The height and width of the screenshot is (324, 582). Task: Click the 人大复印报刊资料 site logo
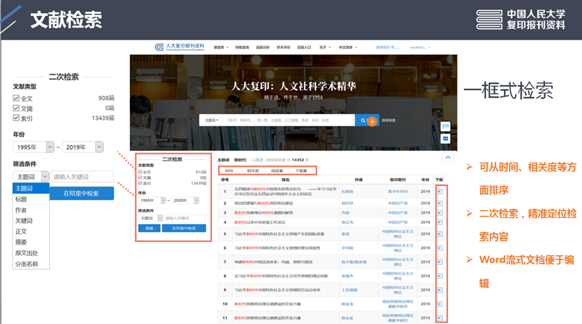point(180,47)
